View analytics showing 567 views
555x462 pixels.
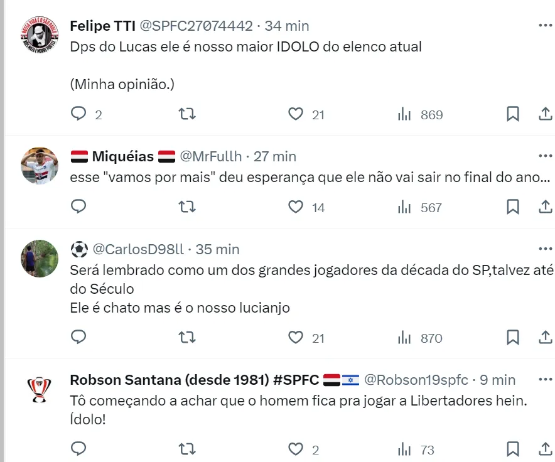pyautogui.click(x=420, y=207)
